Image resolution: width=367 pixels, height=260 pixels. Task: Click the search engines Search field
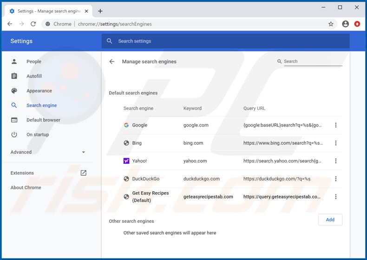point(313,61)
